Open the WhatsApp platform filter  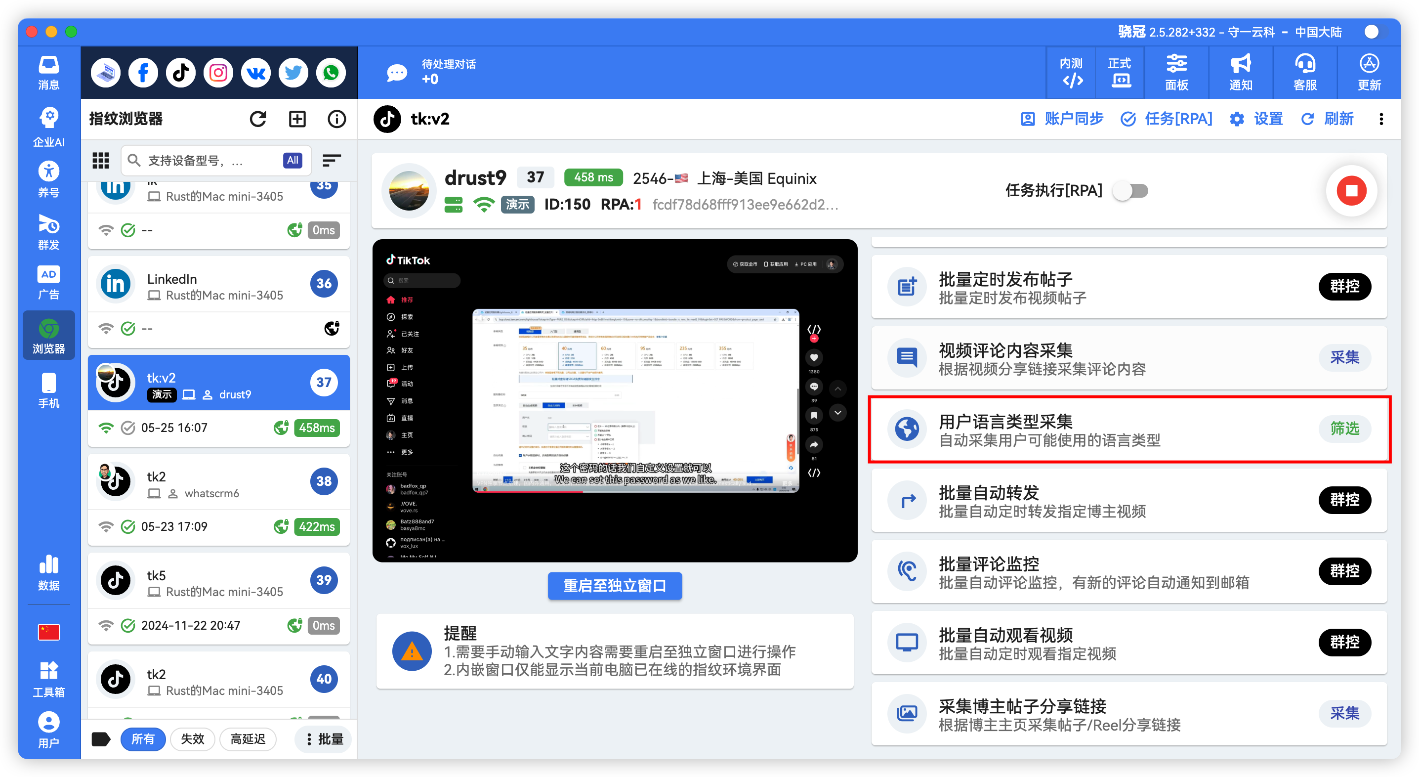point(331,72)
